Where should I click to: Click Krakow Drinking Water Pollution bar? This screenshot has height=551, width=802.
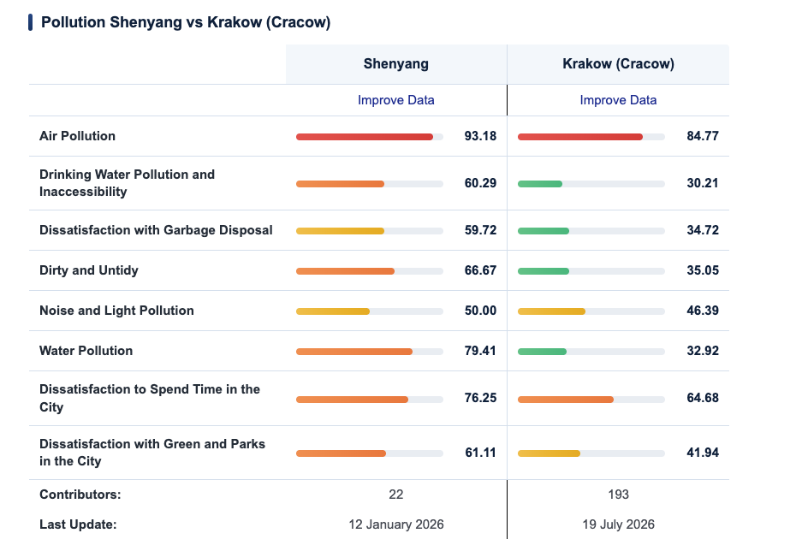click(591, 184)
